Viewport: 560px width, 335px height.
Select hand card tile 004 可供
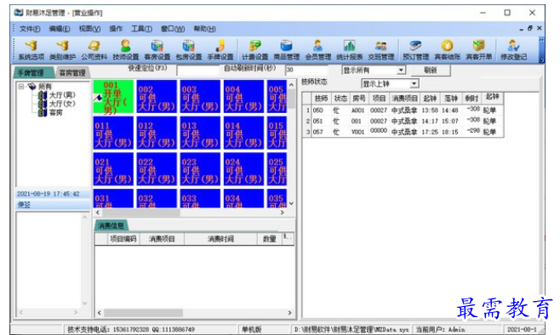click(244, 97)
